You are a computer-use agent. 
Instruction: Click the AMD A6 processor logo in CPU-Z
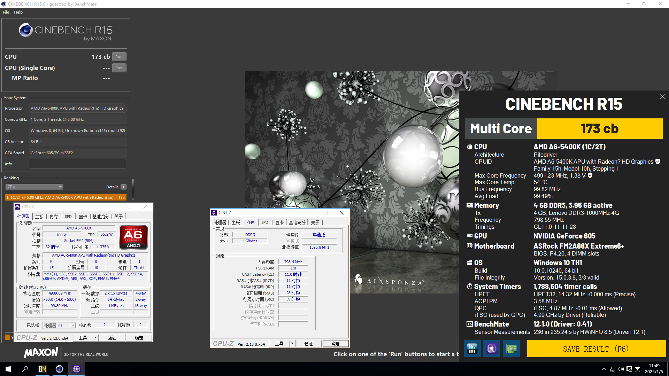(x=133, y=237)
